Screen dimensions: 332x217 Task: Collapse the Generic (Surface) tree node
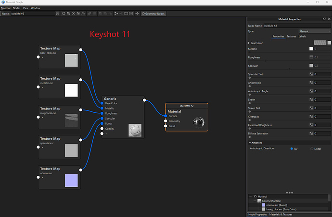click(x=255, y=201)
